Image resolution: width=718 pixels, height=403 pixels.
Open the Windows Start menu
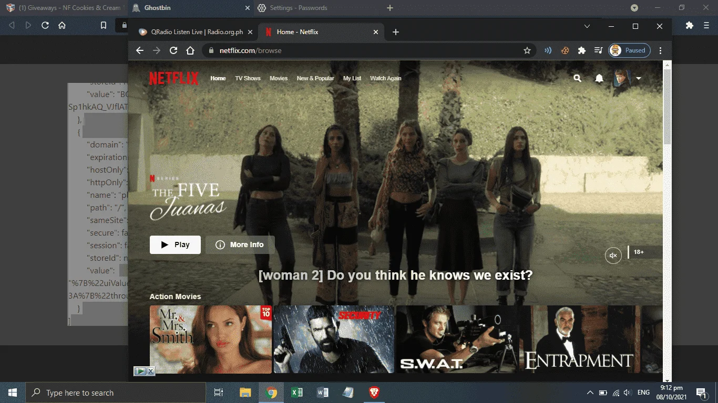[x=13, y=393]
